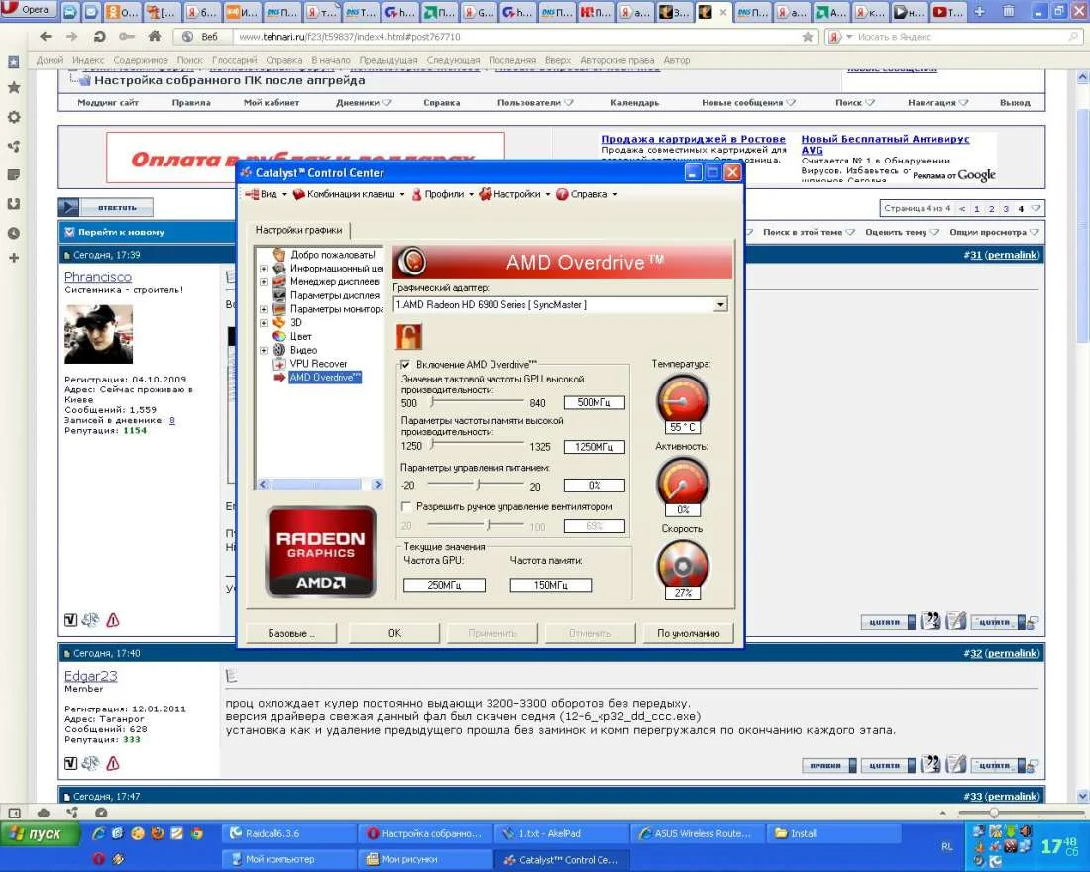This screenshot has height=872, width=1090.
Task: Open Мой компьютер taskbar item
Action: [x=290, y=859]
